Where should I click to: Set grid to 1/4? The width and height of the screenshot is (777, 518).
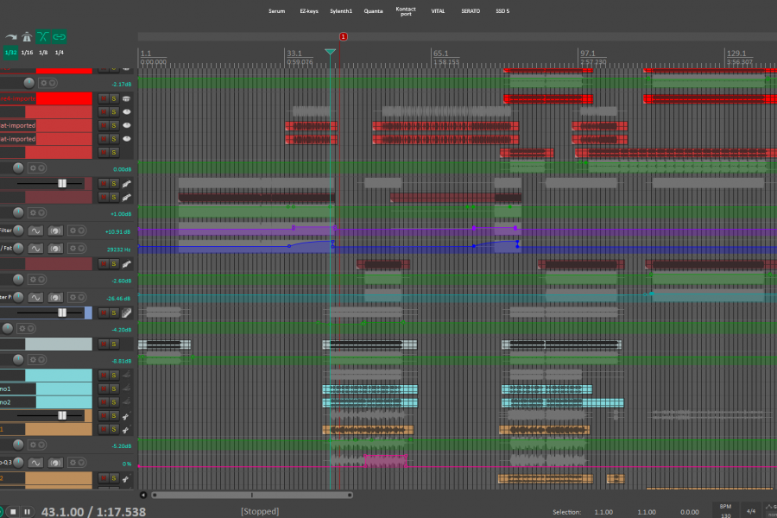pyautogui.click(x=60, y=53)
